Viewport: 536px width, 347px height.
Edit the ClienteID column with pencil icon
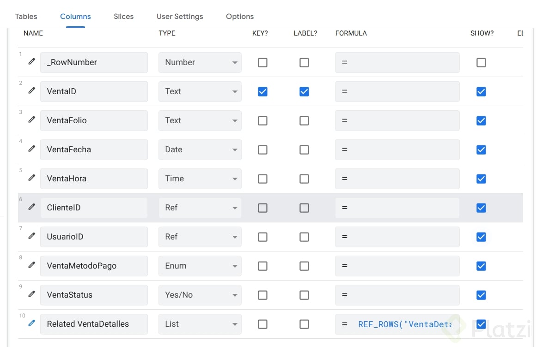[x=31, y=207]
